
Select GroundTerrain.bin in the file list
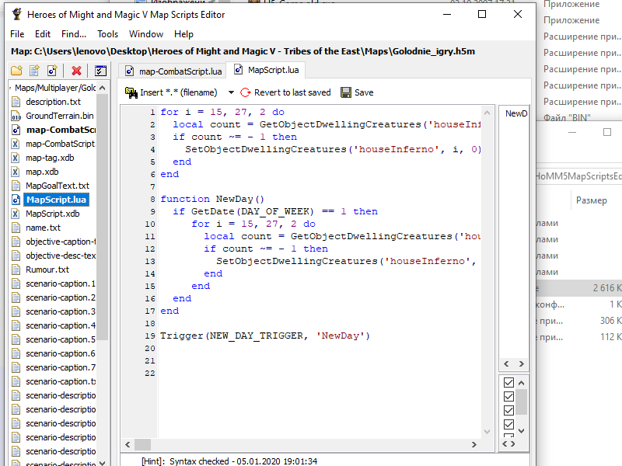pyautogui.click(x=60, y=116)
